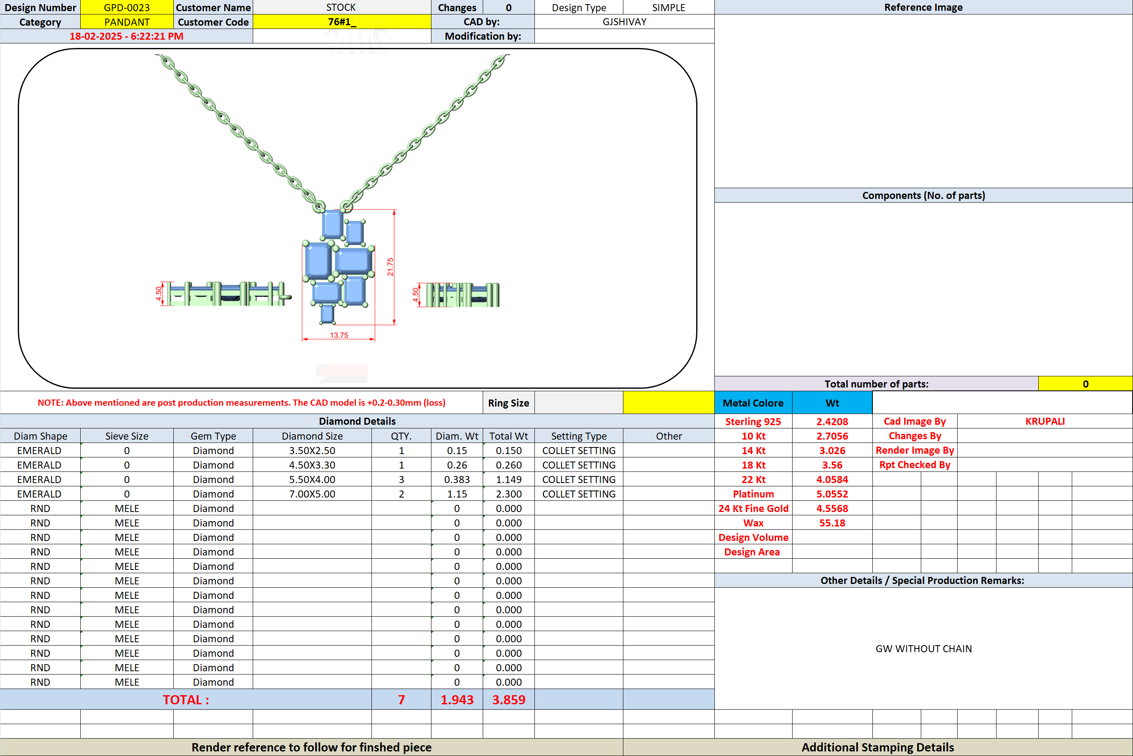Select the 18 Kt weight 3.56
Image resolution: width=1133 pixels, height=756 pixels.
click(x=832, y=465)
